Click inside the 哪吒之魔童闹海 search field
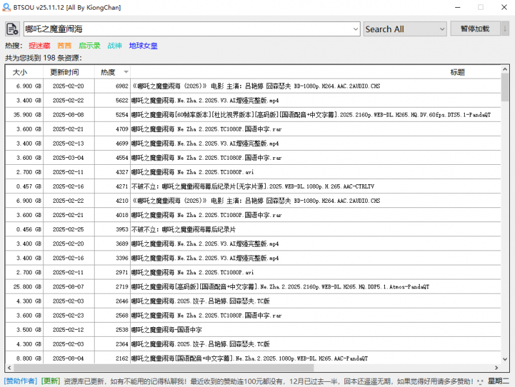The height and width of the screenshot is (387, 515). 187,29
